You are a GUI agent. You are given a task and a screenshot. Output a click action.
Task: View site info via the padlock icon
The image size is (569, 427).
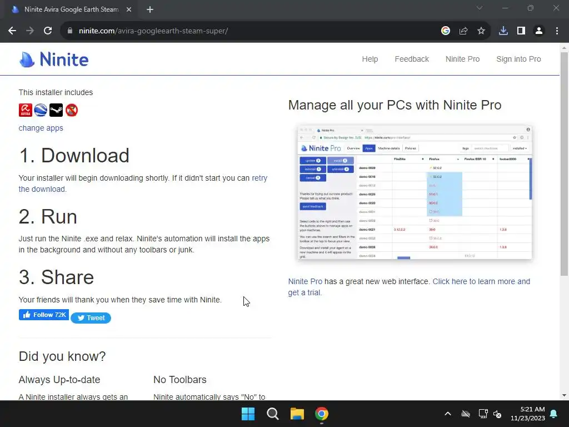point(69,31)
